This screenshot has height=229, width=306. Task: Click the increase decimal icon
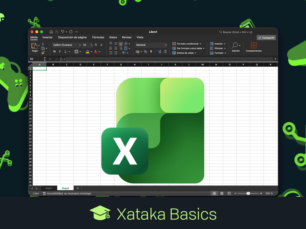[x=159, y=52]
